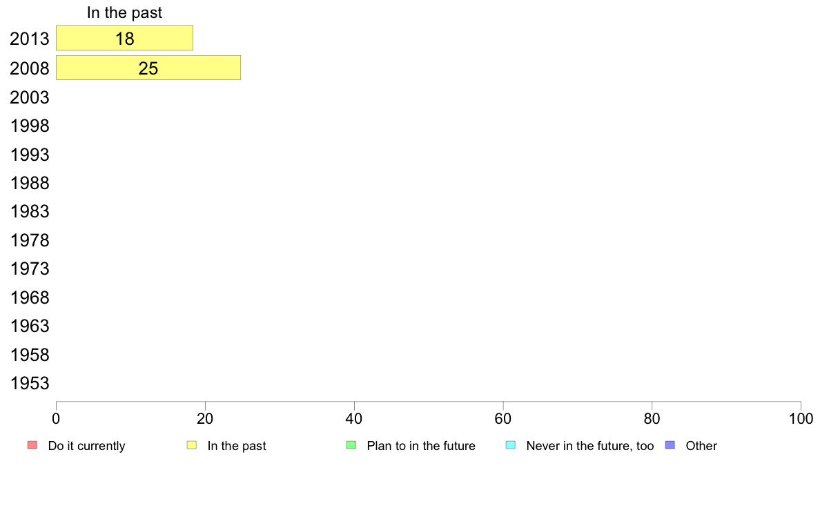The image size is (820, 508).
Task: Click the 1988 year label
Action: point(29,183)
